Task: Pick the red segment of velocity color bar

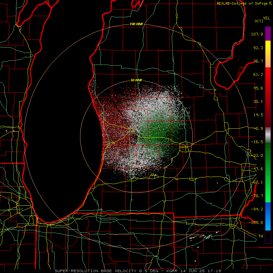Action: tap(268, 97)
